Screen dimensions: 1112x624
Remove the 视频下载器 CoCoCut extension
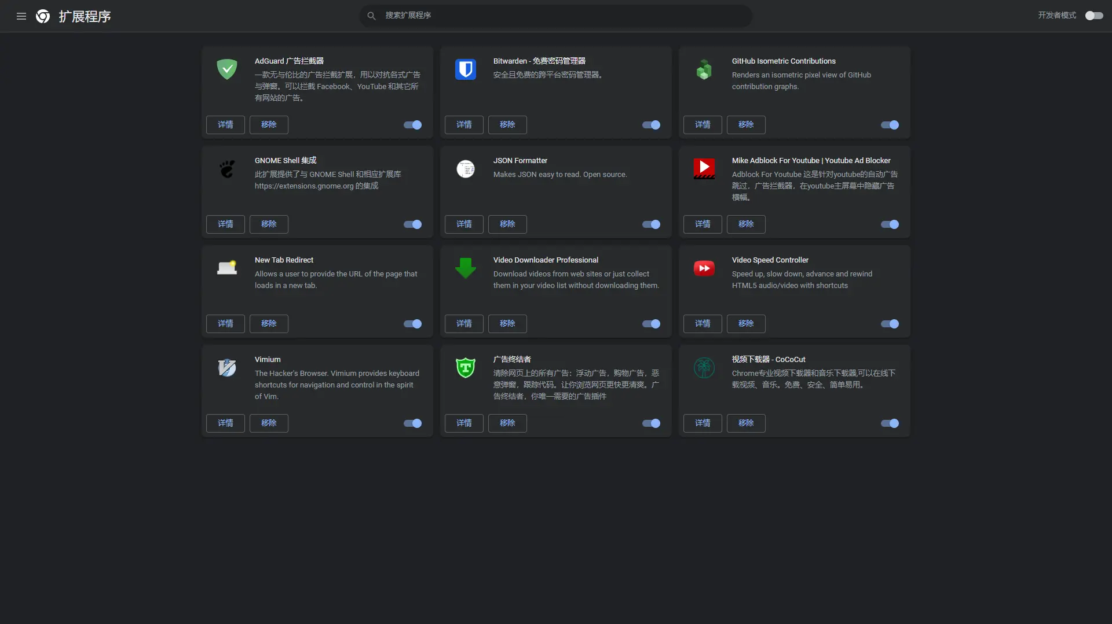(746, 423)
